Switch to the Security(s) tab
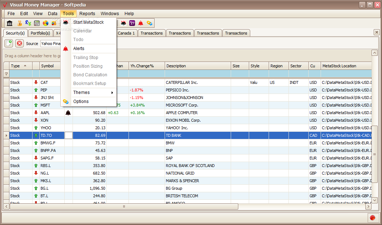382x225 pixels. (x=15, y=33)
